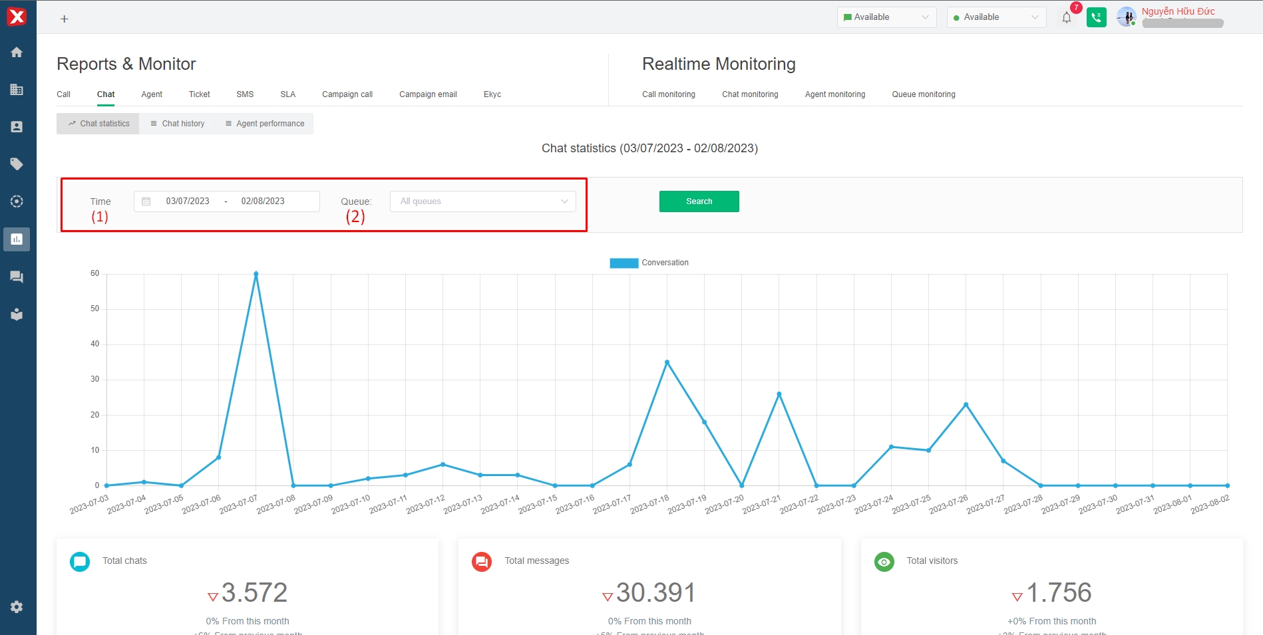
Task: Open the Chat history tab
Action: tap(177, 124)
